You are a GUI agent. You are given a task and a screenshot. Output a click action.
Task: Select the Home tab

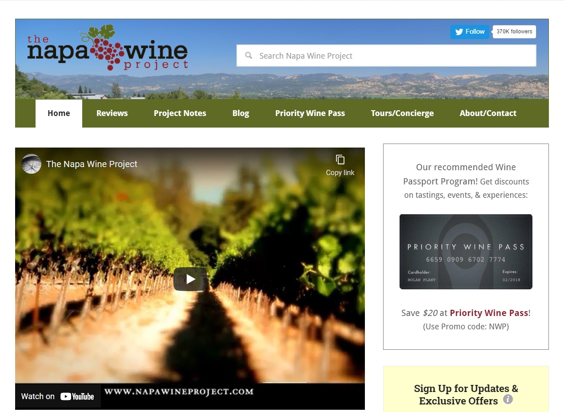59,113
